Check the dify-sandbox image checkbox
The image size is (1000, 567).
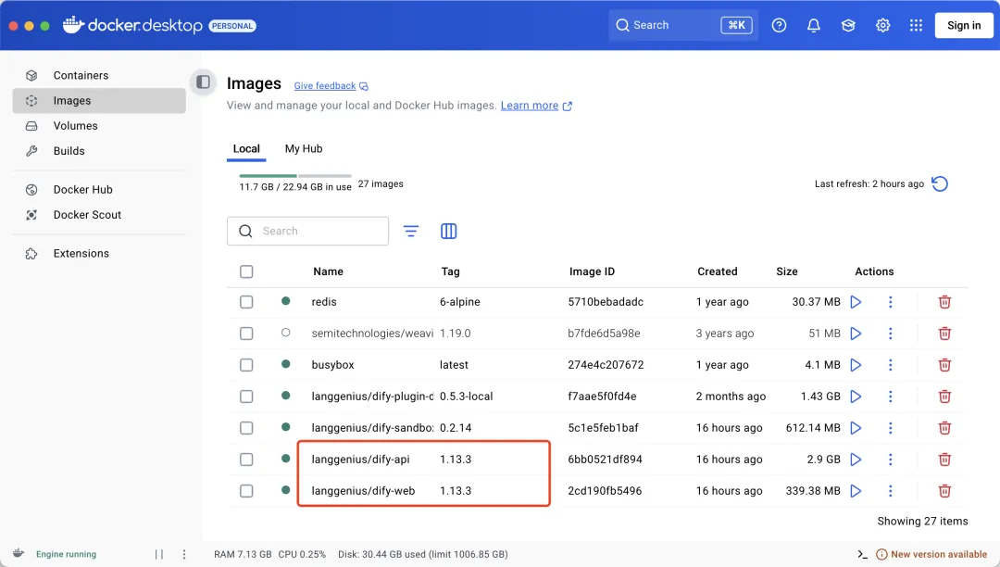click(x=246, y=428)
